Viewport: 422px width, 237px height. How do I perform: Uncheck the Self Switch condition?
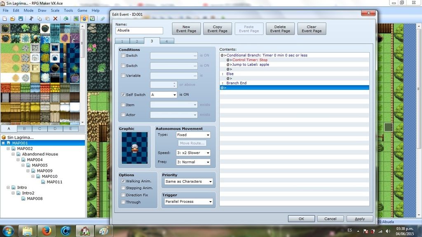(123, 95)
